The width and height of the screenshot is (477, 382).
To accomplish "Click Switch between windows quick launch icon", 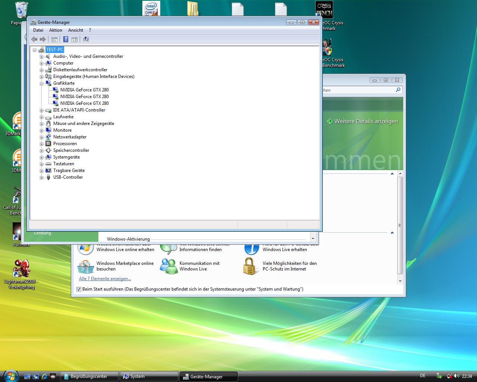I will (x=36, y=376).
